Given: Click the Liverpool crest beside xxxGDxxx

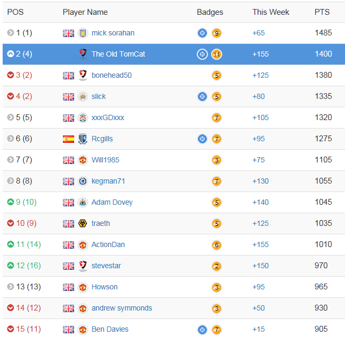Looking at the screenshot, I should click(x=83, y=117).
